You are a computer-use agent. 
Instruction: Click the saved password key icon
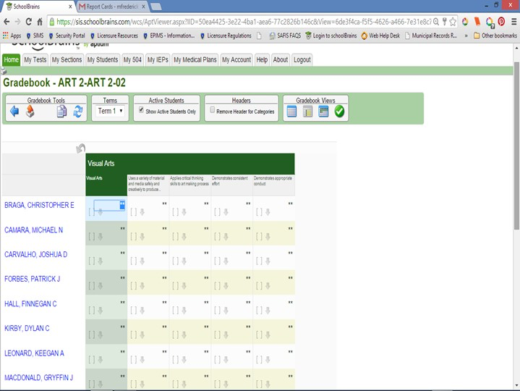444,22
